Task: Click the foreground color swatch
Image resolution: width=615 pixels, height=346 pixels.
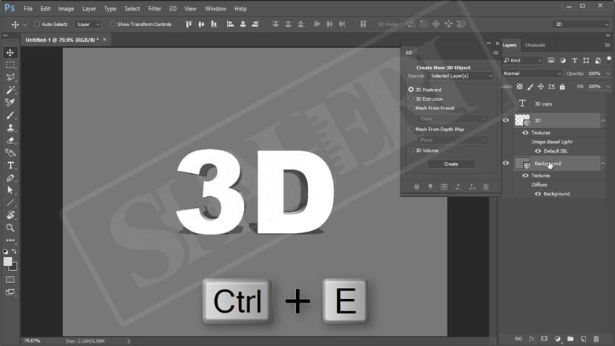Action: (x=8, y=261)
